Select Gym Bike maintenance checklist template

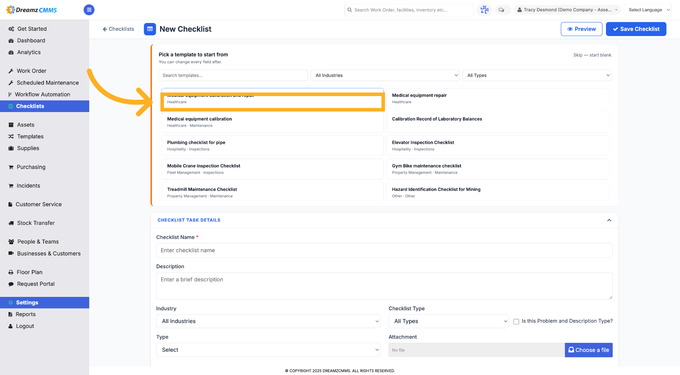pos(497,169)
